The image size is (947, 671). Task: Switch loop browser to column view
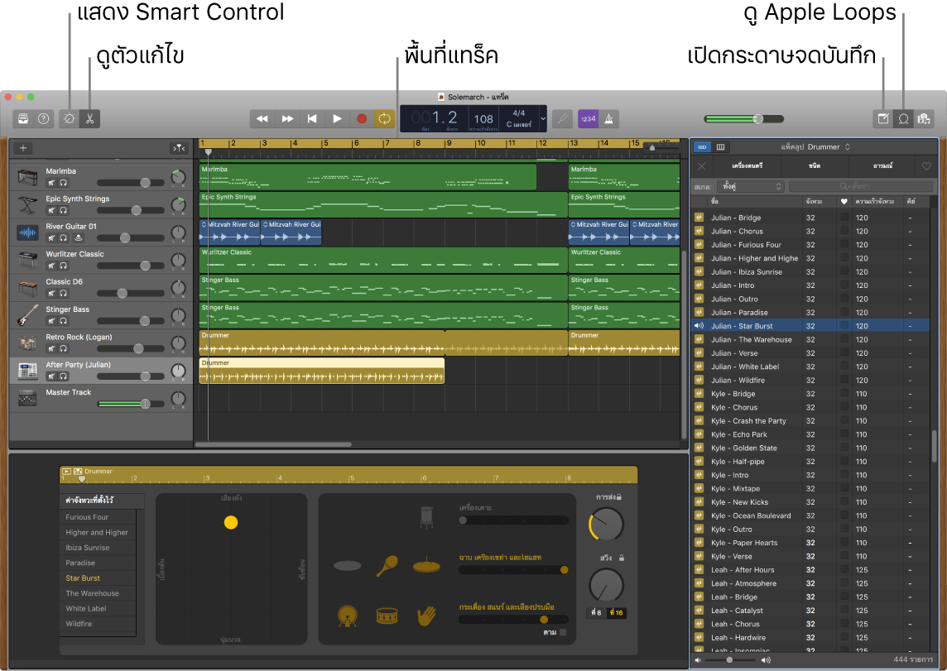(x=720, y=146)
